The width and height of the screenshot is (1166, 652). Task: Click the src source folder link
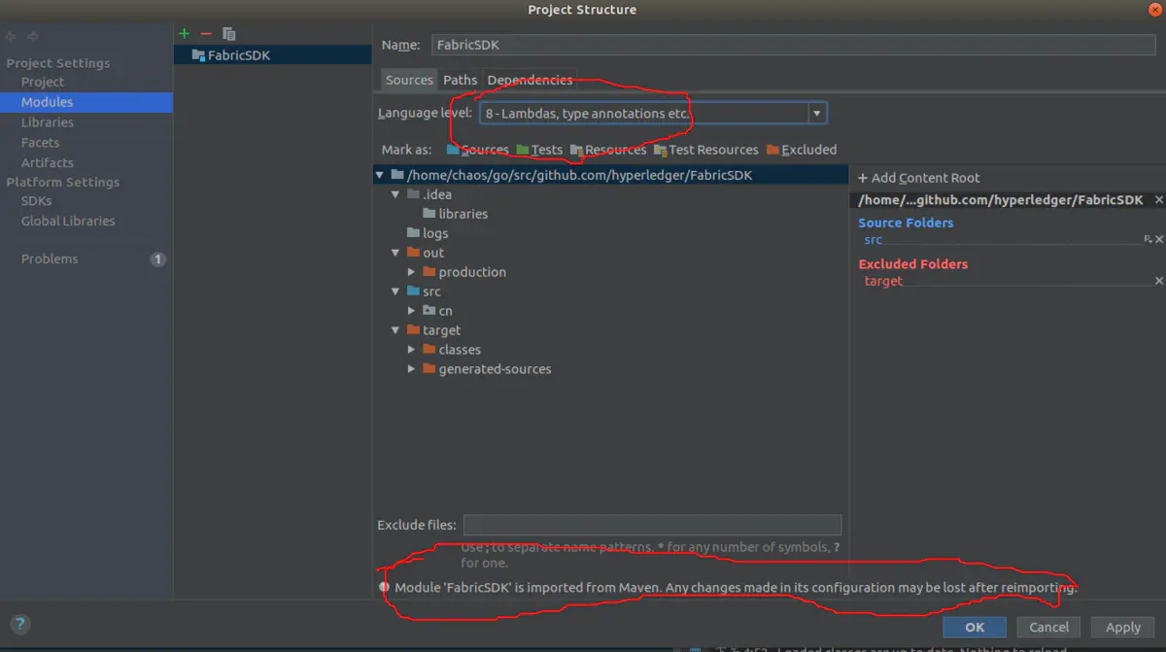873,240
